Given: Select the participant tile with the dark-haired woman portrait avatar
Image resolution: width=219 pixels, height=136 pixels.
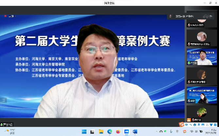Looking at the screenshot, I should (202, 76).
